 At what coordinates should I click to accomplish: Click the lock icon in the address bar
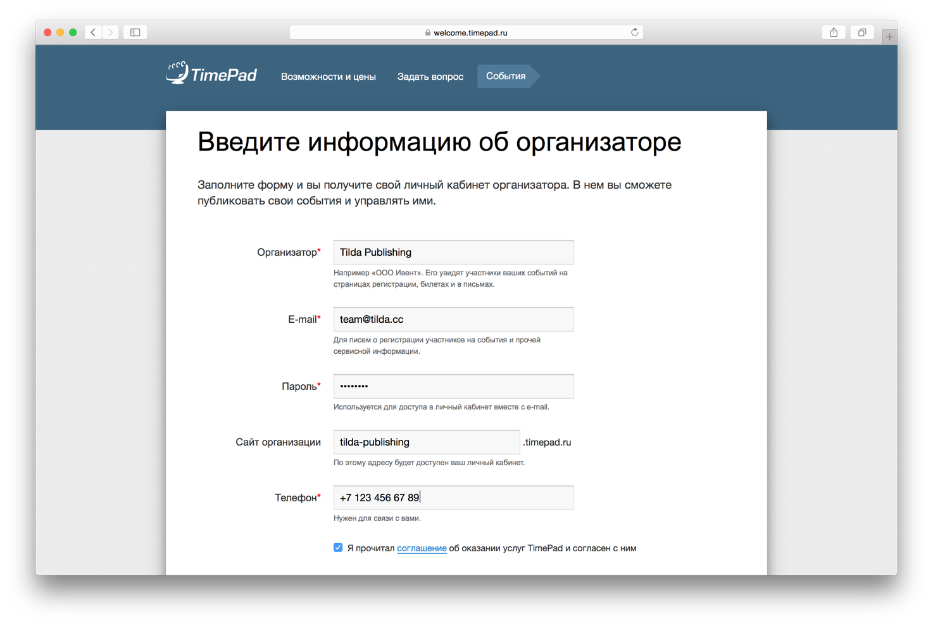tap(426, 32)
